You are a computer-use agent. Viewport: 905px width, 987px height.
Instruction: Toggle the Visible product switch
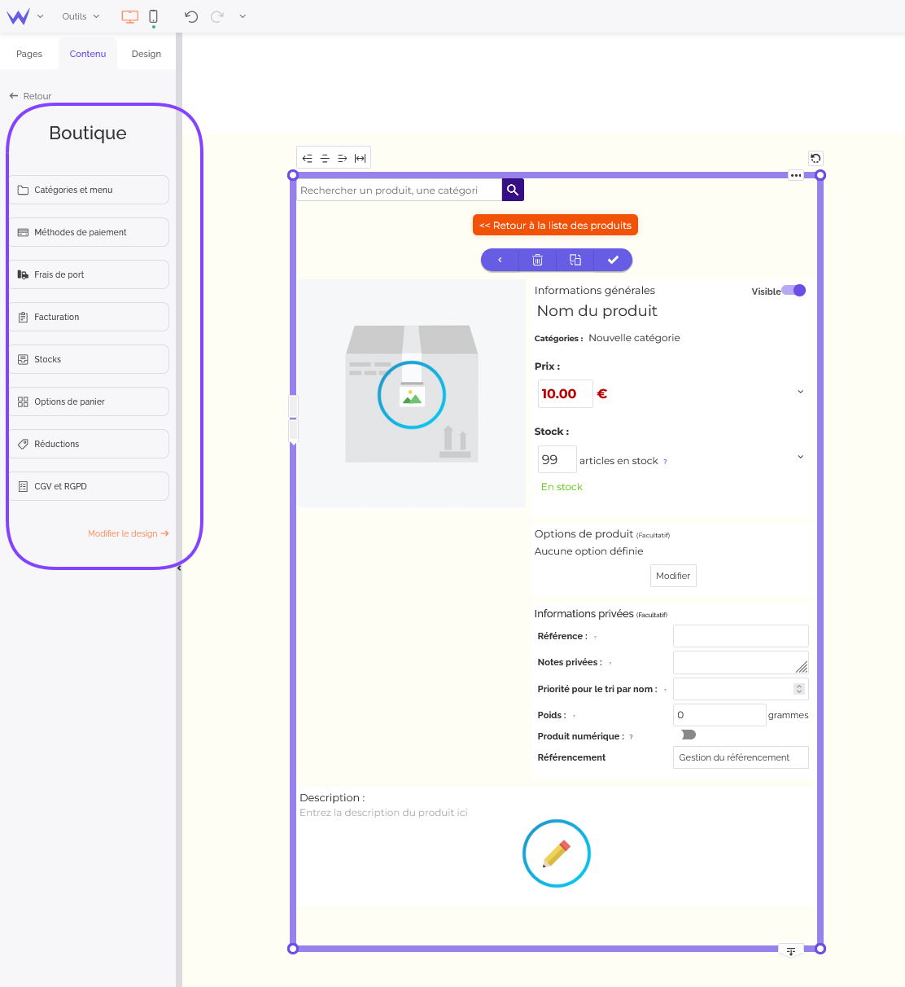pyautogui.click(x=794, y=291)
